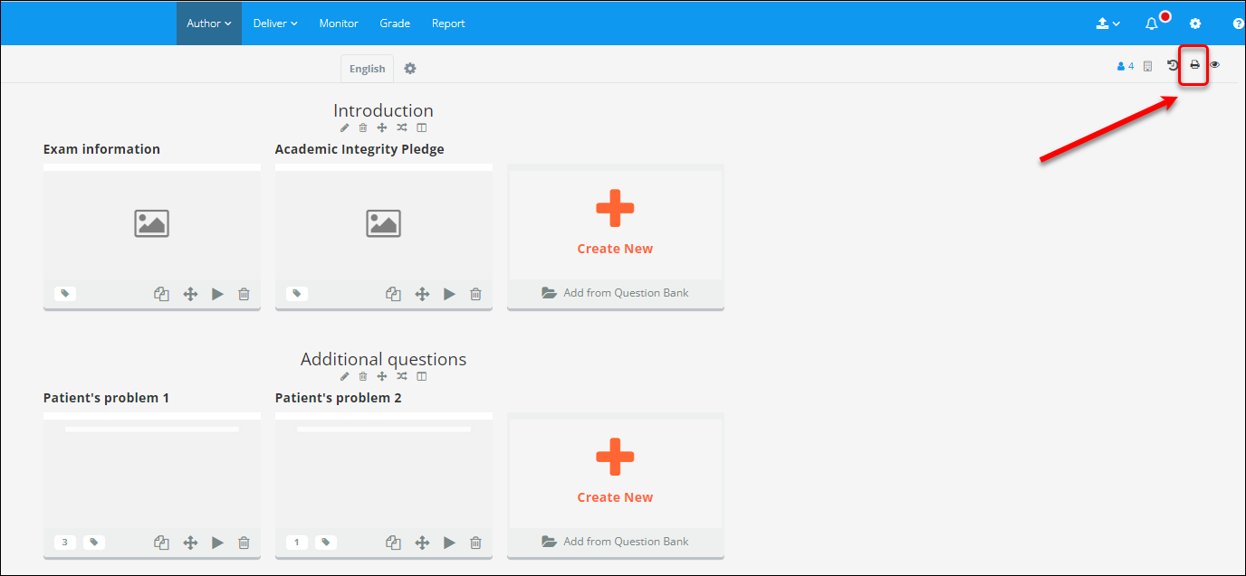This screenshot has height=576, width=1246.
Task: Click the Introduction section heading
Action: (383, 110)
